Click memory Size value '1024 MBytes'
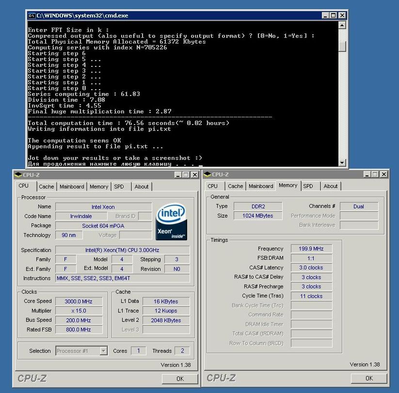 tap(258, 216)
